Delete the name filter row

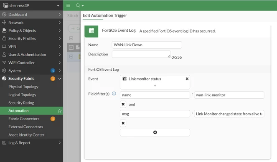pos(123,104)
